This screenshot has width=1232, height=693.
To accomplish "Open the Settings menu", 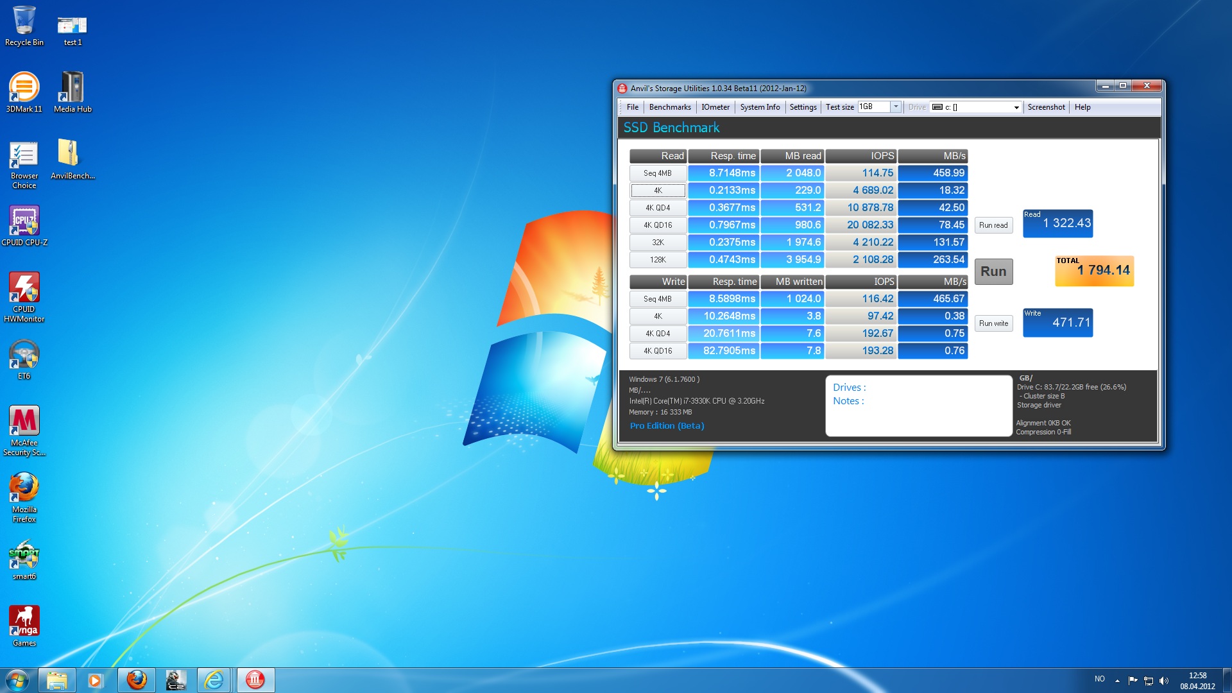I will [803, 107].
